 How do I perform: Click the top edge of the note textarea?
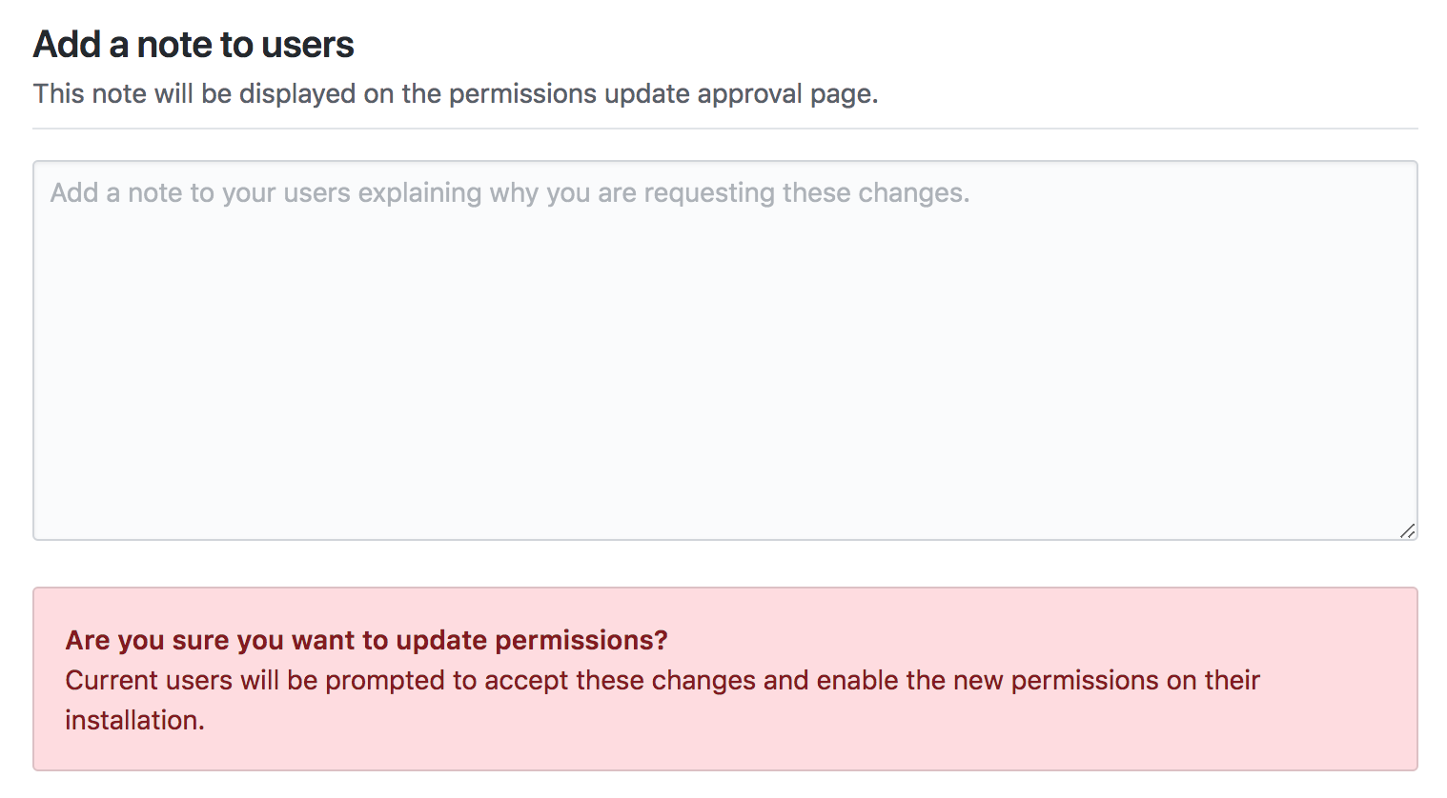(724, 162)
